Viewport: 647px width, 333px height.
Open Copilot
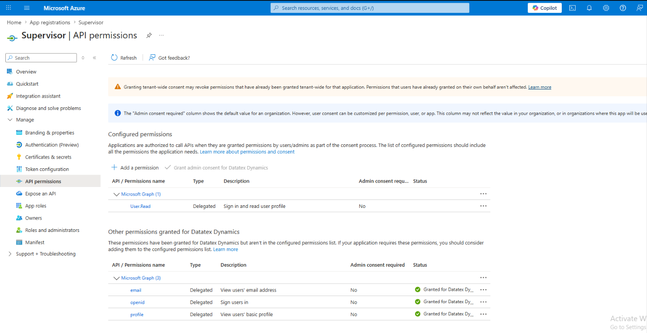545,8
